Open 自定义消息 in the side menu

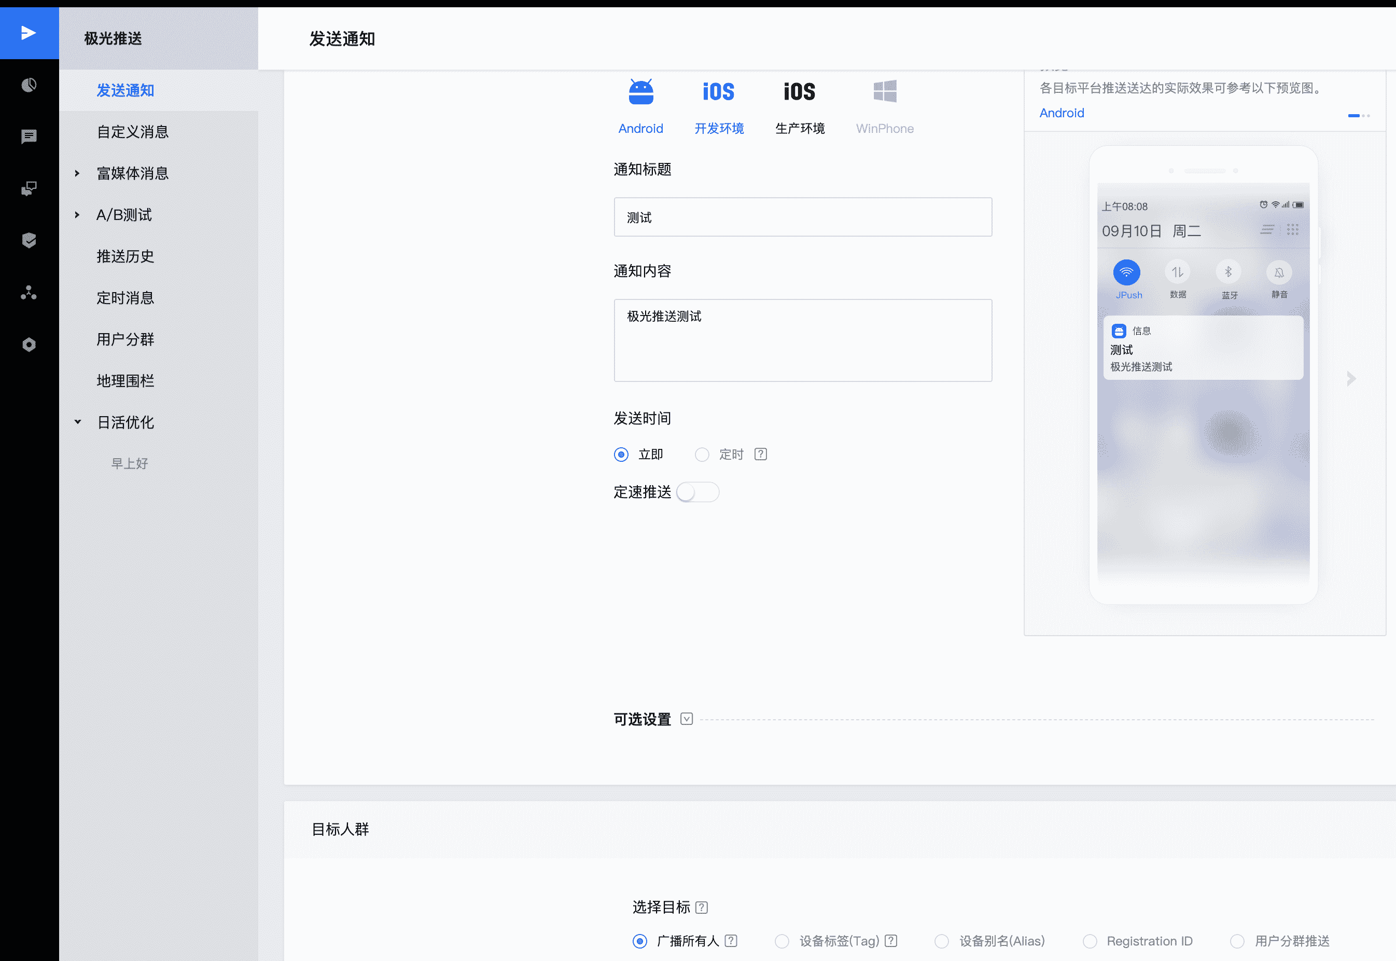click(x=132, y=132)
